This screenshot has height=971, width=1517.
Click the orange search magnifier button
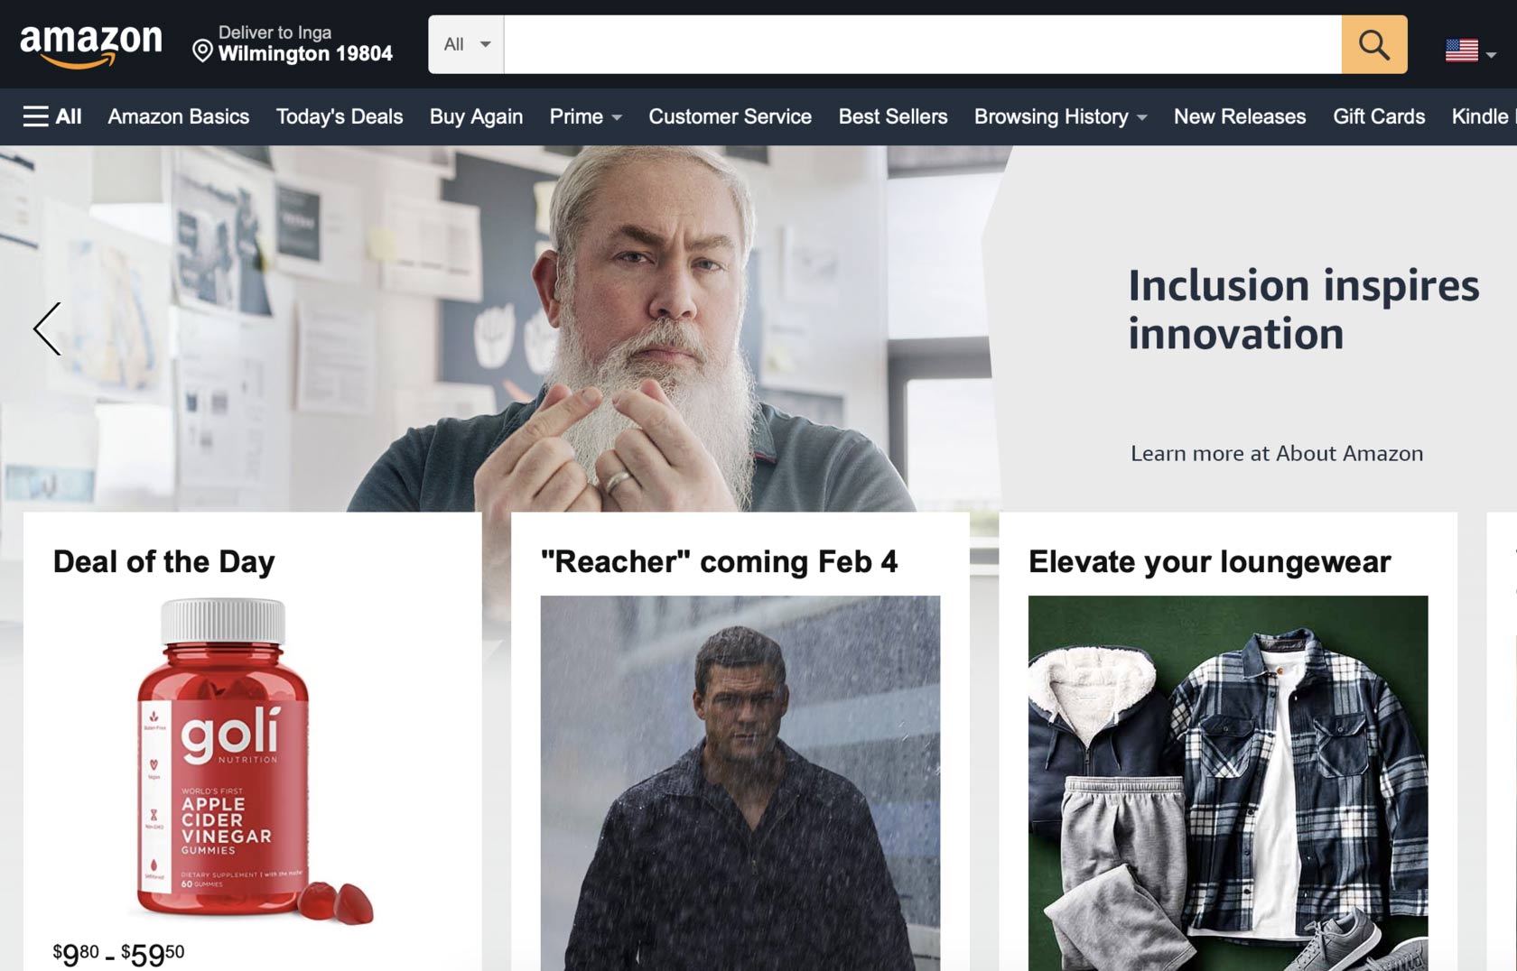[x=1373, y=44]
